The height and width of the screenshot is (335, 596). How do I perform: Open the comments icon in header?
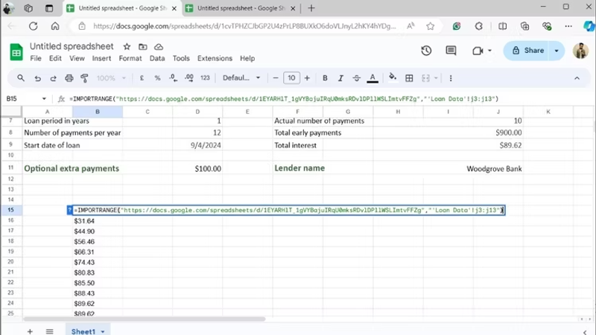click(x=451, y=51)
